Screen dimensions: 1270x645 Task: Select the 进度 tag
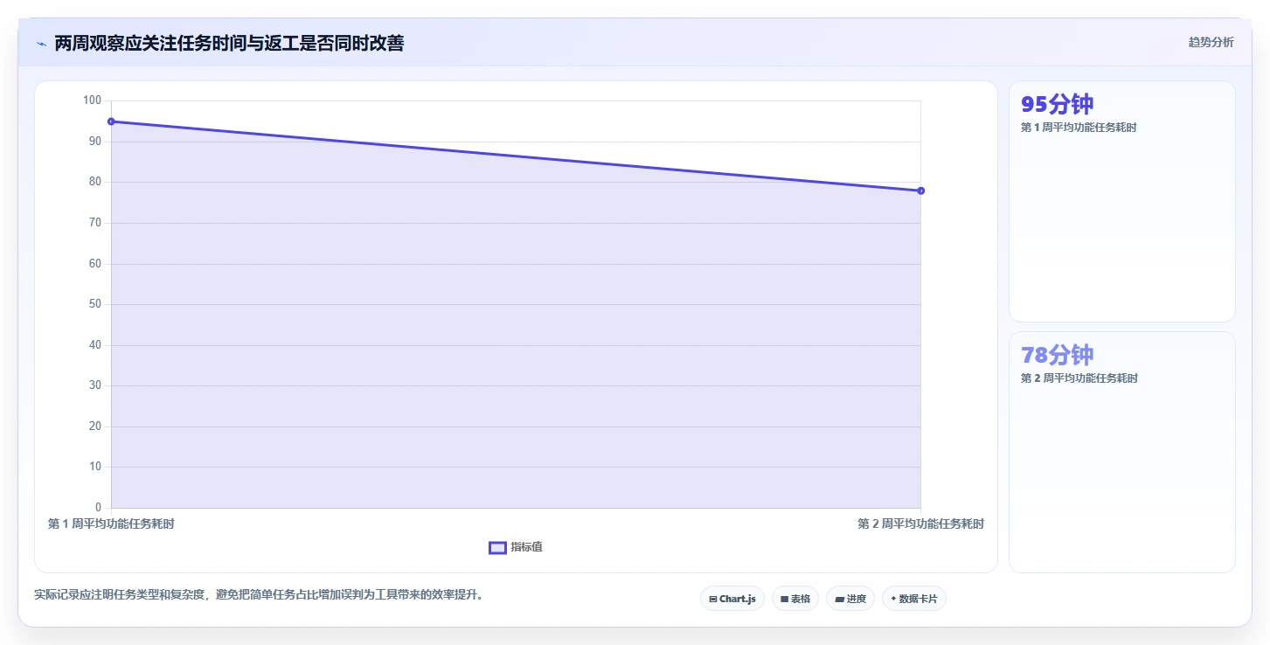click(850, 599)
